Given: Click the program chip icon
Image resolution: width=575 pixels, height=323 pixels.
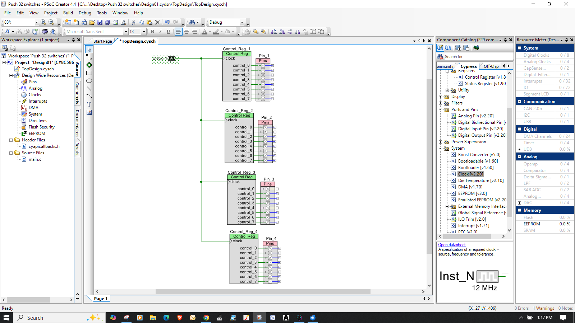Looking at the screenshot, I should point(45,32).
